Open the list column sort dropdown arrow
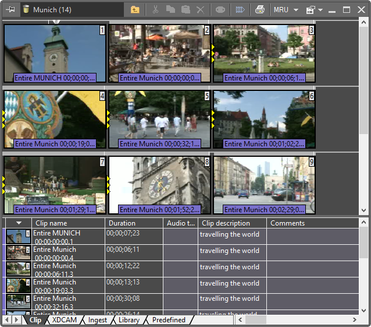 pyautogui.click(x=19, y=223)
